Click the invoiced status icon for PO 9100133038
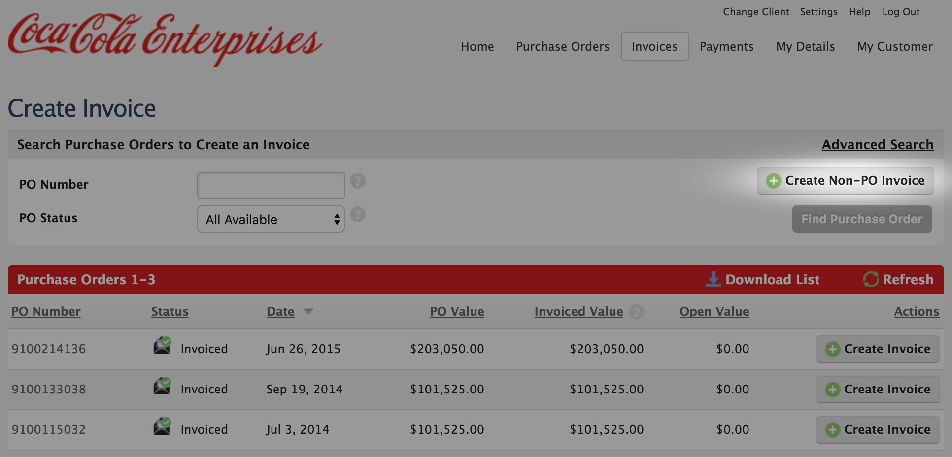Image resolution: width=952 pixels, height=457 pixels. pyautogui.click(x=162, y=386)
